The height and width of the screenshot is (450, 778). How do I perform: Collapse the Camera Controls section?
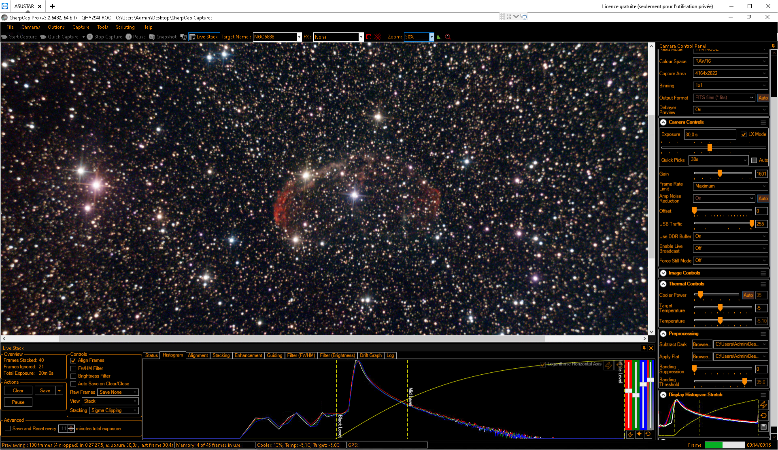[x=663, y=122]
